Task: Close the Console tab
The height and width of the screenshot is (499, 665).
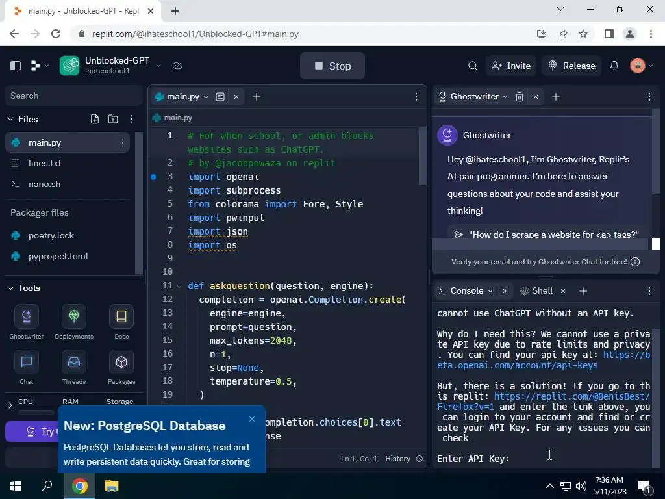Action: point(505,291)
